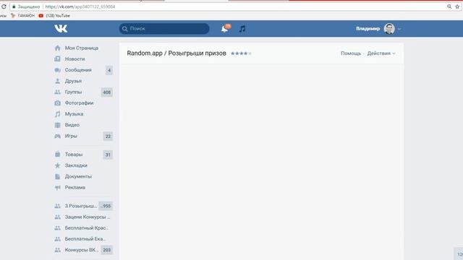Viewport: 463px width, 260px height.
Task: Click the news icon beside Новости
Action: tap(58, 59)
